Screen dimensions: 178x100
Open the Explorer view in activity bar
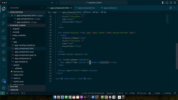(x=4, y=9)
